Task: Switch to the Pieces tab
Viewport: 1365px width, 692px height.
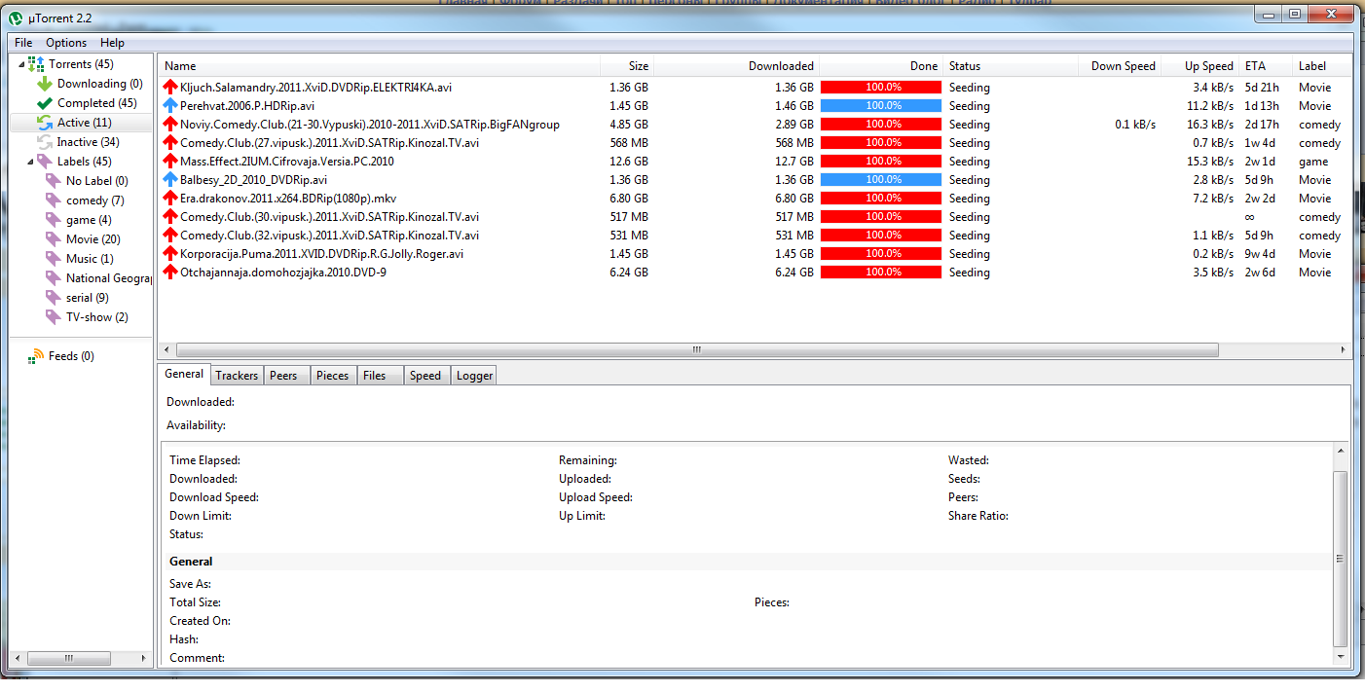Action: tap(332, 376)
